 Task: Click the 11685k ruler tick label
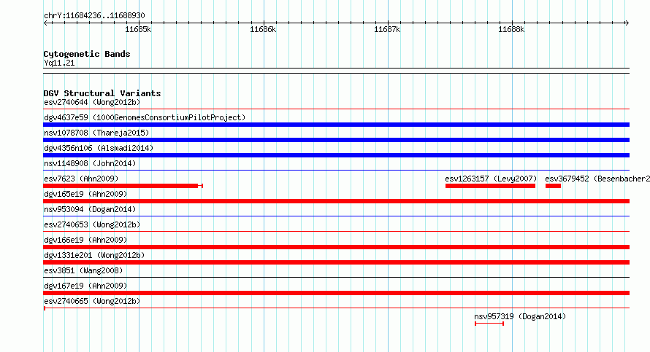[x=138, y=29]
